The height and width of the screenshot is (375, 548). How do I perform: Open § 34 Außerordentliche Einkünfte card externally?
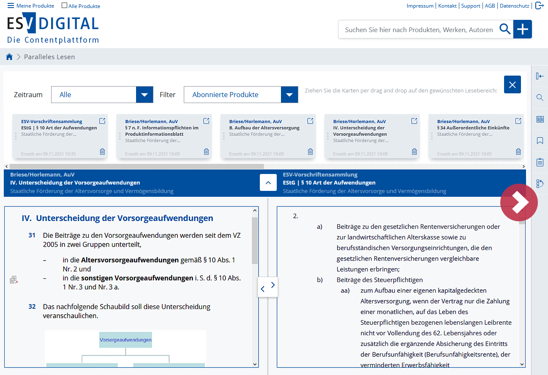tap(518, 121)
